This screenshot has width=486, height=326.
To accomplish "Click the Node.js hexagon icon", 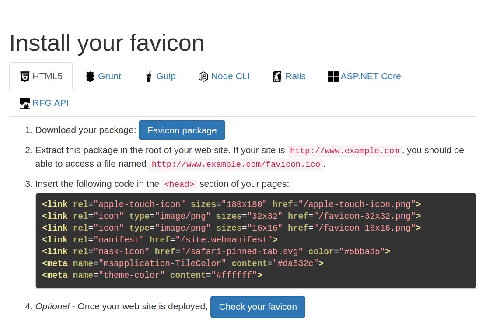I will [203, 76].
